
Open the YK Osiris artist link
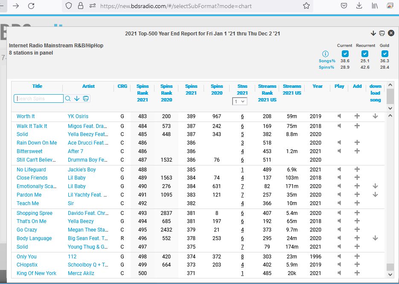(78, 116)
